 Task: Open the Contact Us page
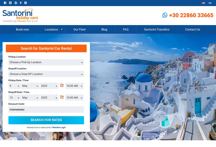[x=192, y=29]
